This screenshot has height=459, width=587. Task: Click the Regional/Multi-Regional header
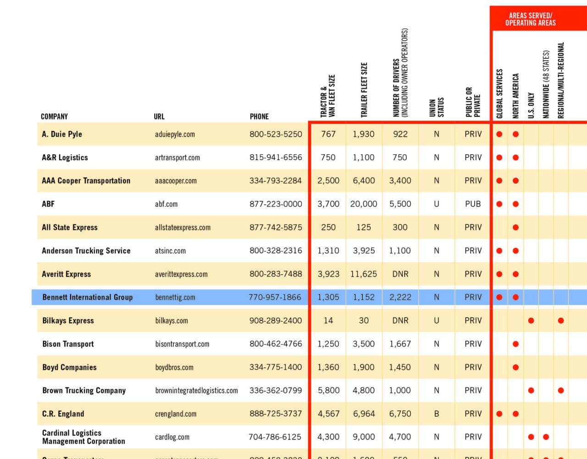click(x=561, y=80)
